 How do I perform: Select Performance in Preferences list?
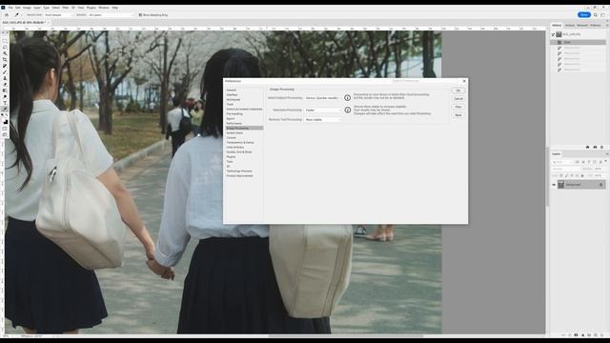234,123
